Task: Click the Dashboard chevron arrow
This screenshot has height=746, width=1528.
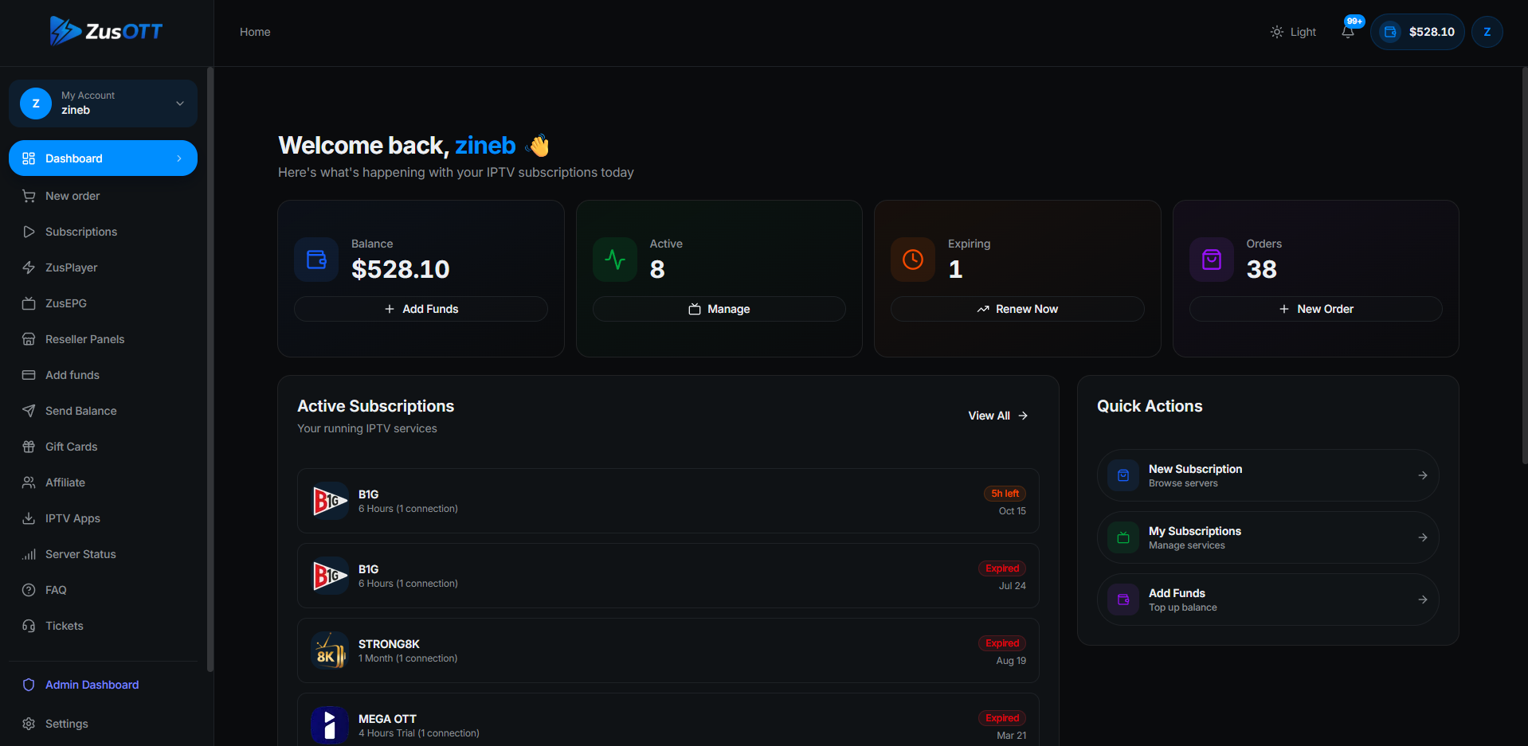Action: point(179,158)
